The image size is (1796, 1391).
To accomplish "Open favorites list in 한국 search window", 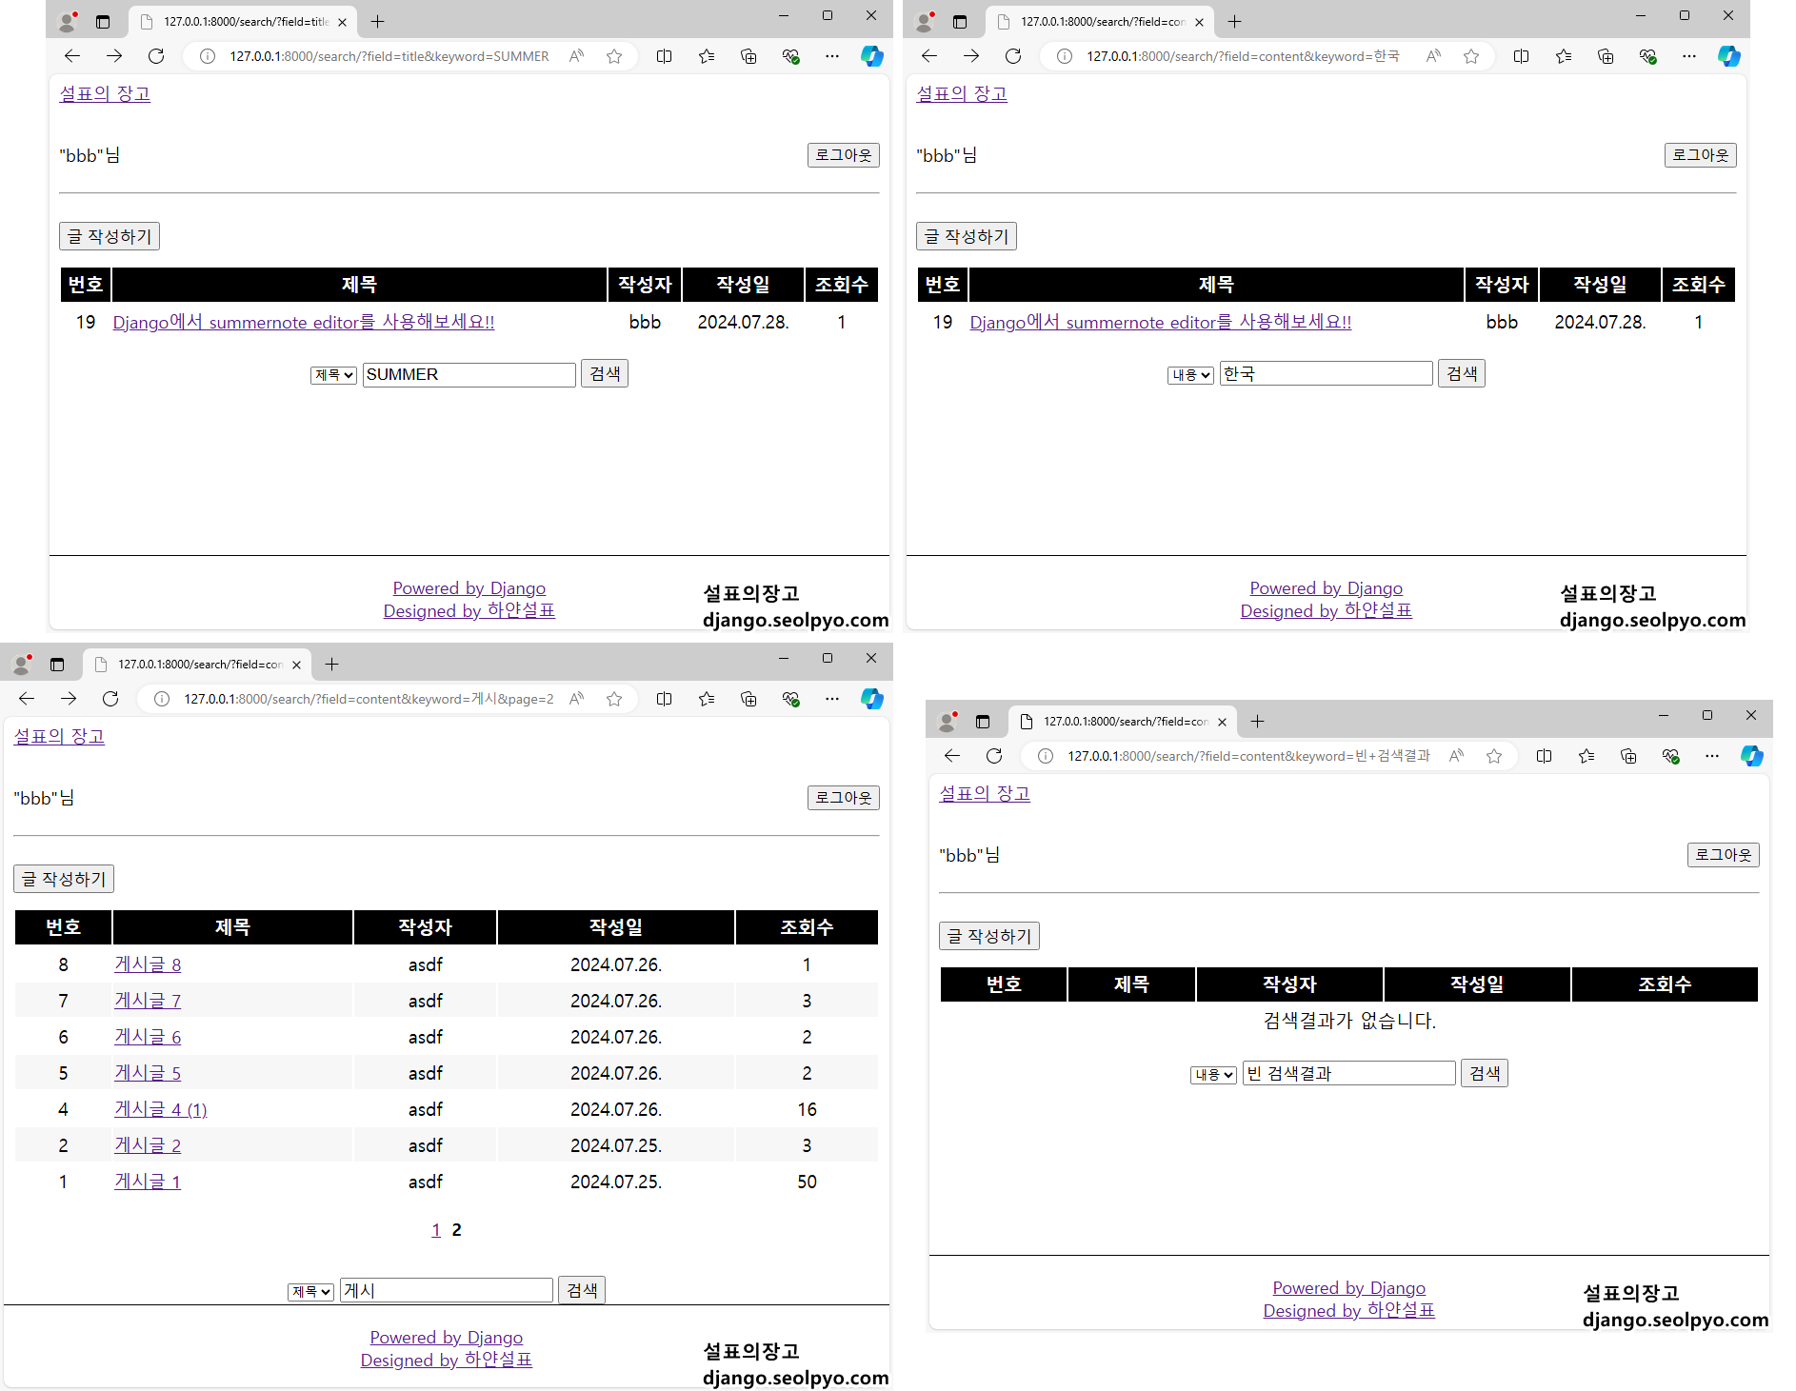I will pos(1563,56).
